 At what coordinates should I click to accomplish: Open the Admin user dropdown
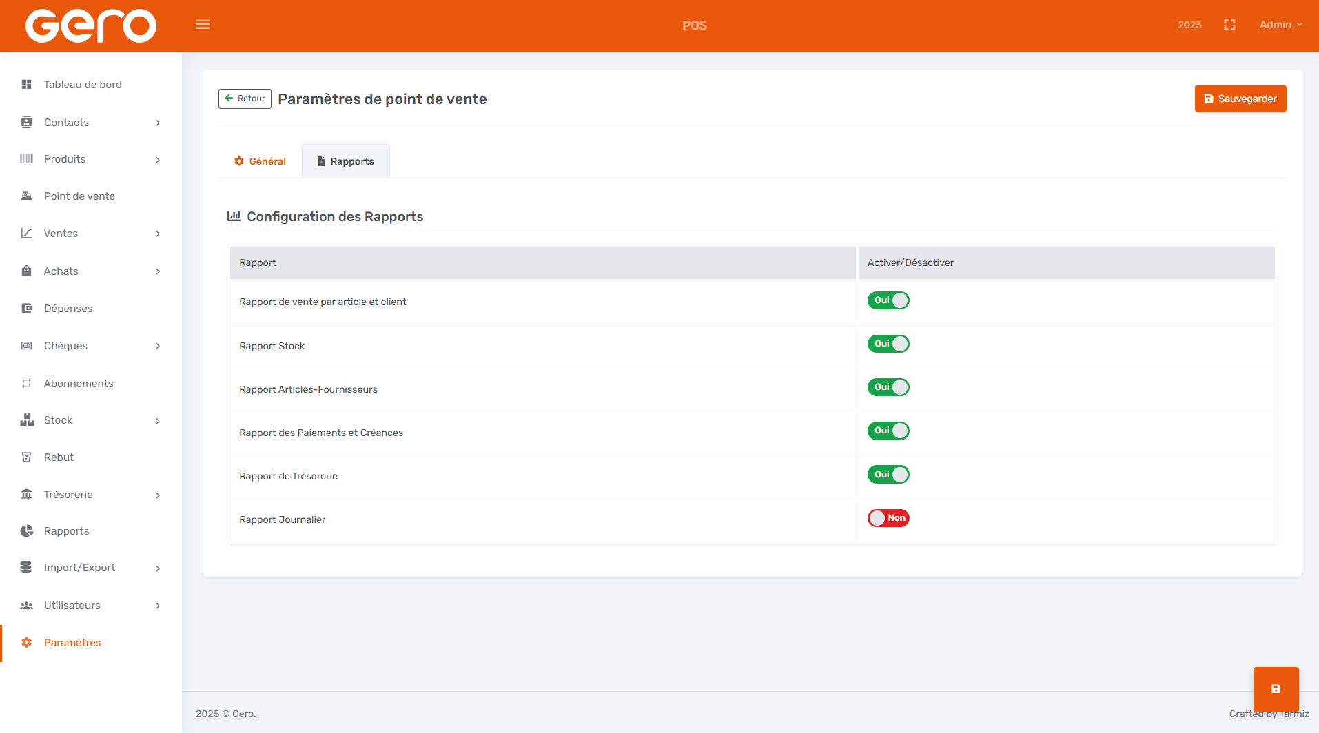pyautogui.click(x=1280, y=25)
